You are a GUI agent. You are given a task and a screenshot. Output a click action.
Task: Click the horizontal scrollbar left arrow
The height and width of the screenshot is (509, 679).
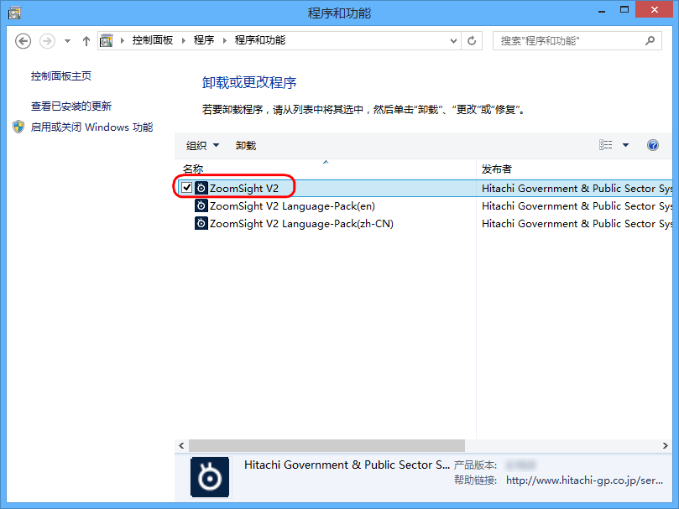point(181,445)
